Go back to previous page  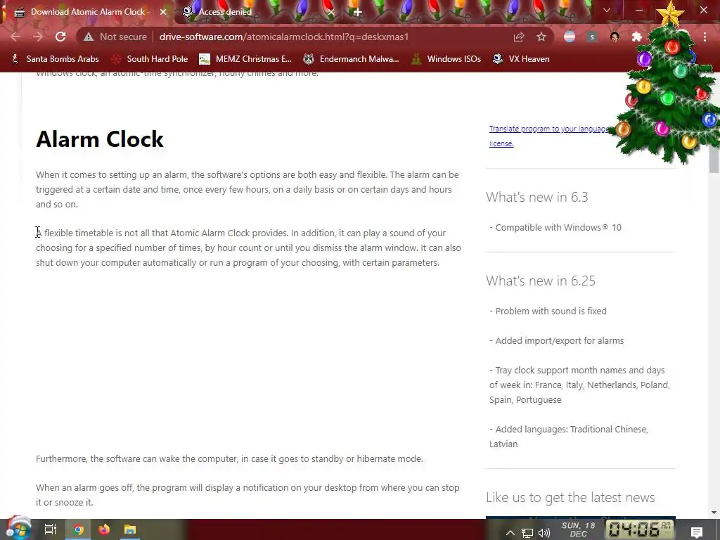pyautogui.click(x=15, y=37)
